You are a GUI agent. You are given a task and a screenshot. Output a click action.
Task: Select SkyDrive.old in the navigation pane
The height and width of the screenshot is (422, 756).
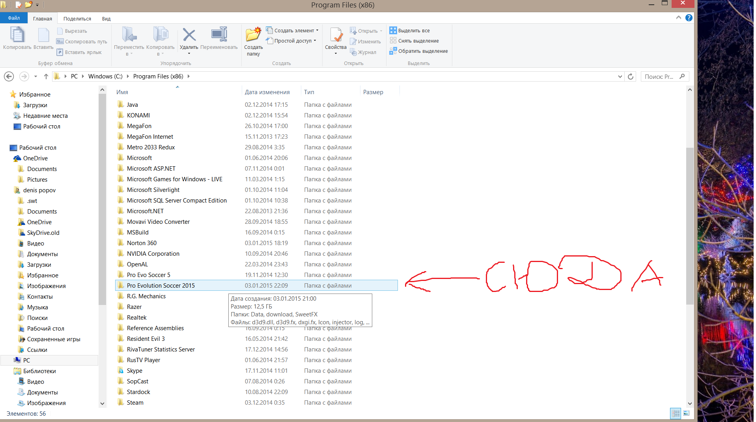click(x=43, y=233)
